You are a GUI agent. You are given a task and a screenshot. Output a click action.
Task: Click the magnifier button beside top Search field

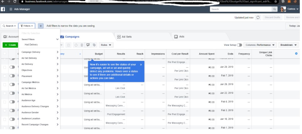(x=274, y=9)
